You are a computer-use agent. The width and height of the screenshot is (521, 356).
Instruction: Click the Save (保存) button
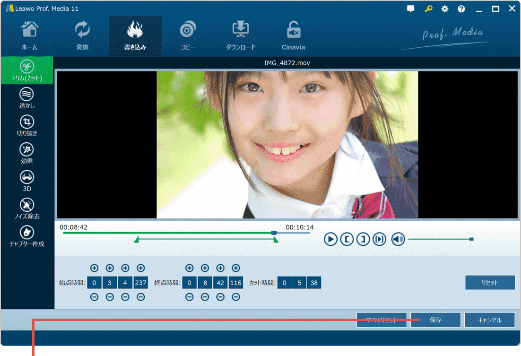pyautogui.click(x=435, y=320)
